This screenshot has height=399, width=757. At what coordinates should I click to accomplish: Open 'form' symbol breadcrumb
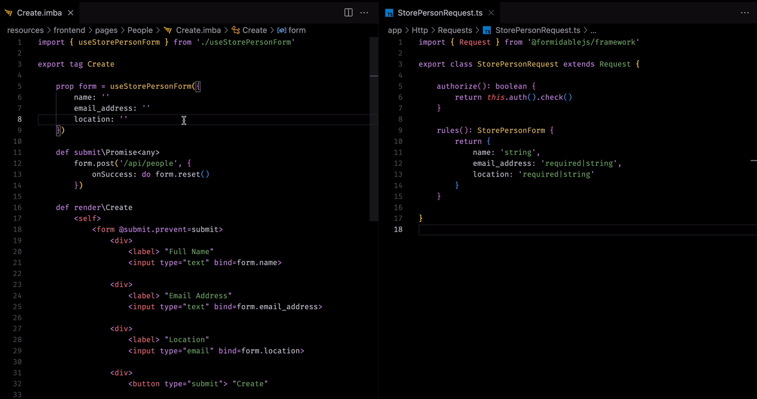(x=297, y=30)
